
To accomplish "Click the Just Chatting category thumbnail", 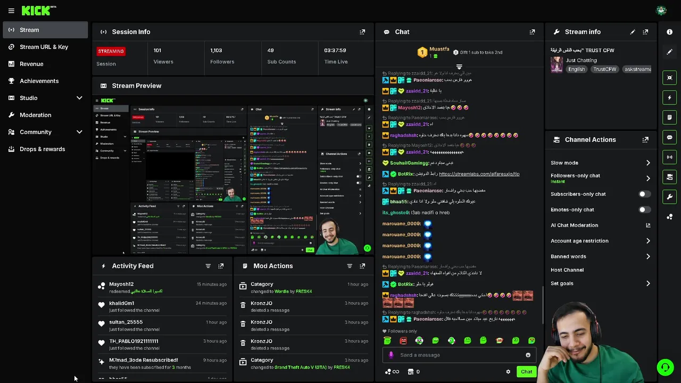I will coord(557,64).
